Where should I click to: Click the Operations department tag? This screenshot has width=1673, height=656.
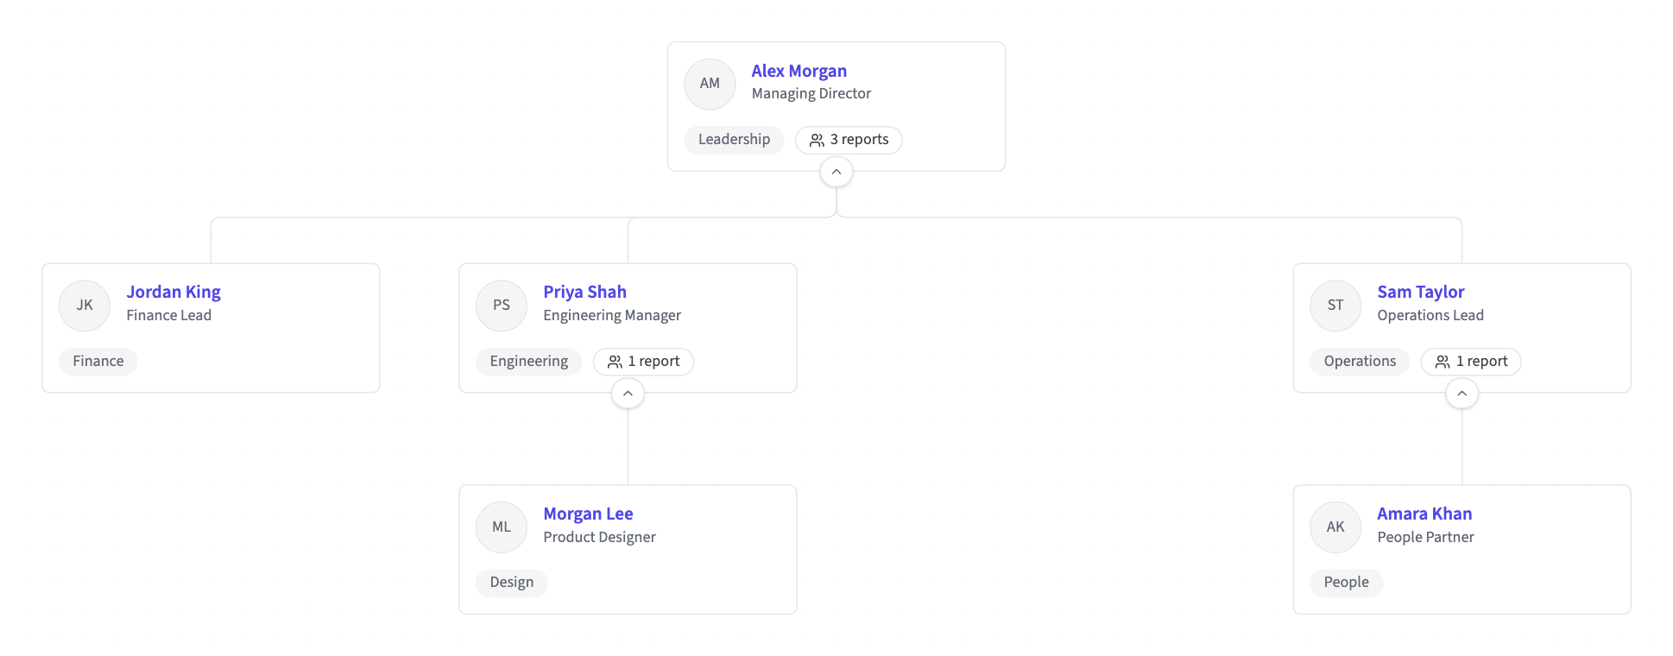pyautogui.click(x=1360, y=362)
